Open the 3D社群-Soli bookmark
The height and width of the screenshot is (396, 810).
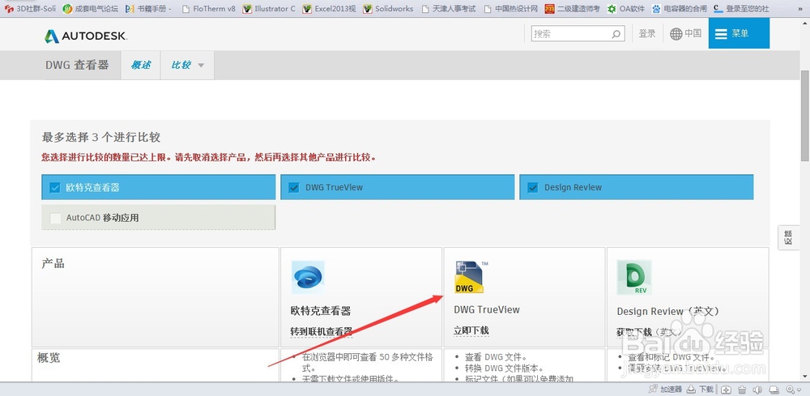coord(30,8)
